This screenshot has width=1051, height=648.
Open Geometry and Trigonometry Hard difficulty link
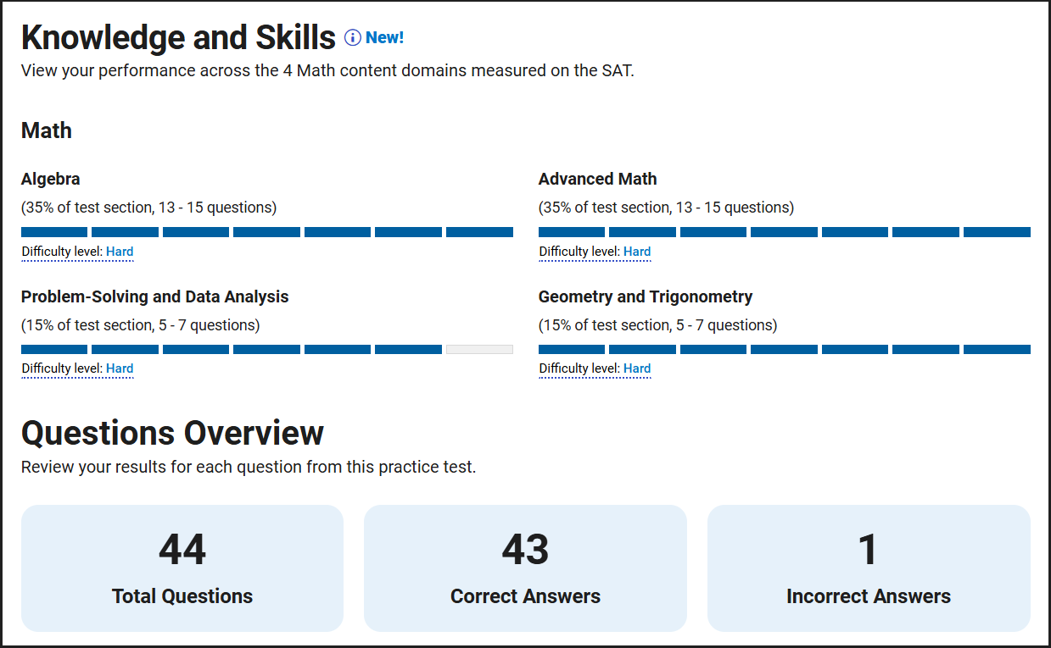point(637,368)
